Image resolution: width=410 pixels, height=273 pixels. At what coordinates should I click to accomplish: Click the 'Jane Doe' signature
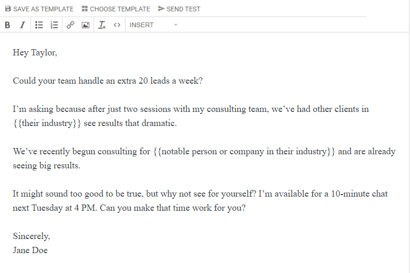click(x=30, y=250)
